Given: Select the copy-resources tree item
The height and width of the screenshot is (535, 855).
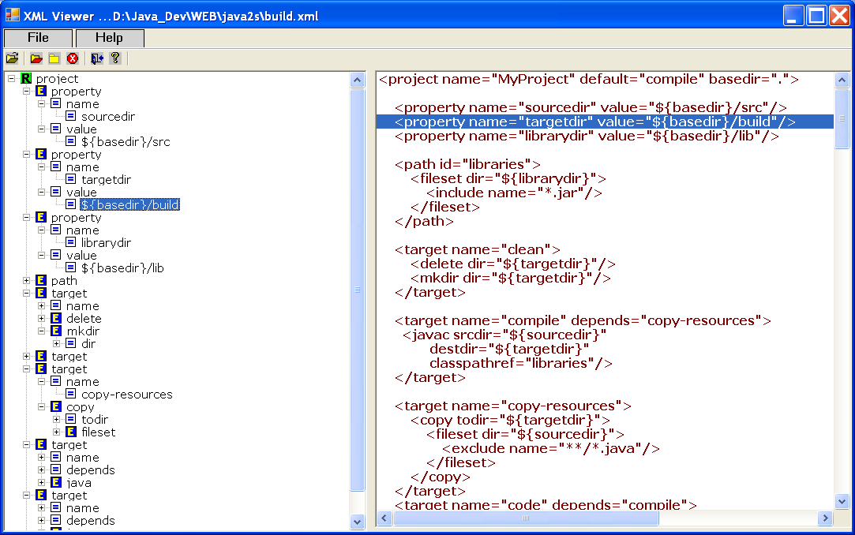Looking at the screenshot, I should coord(126,395).
